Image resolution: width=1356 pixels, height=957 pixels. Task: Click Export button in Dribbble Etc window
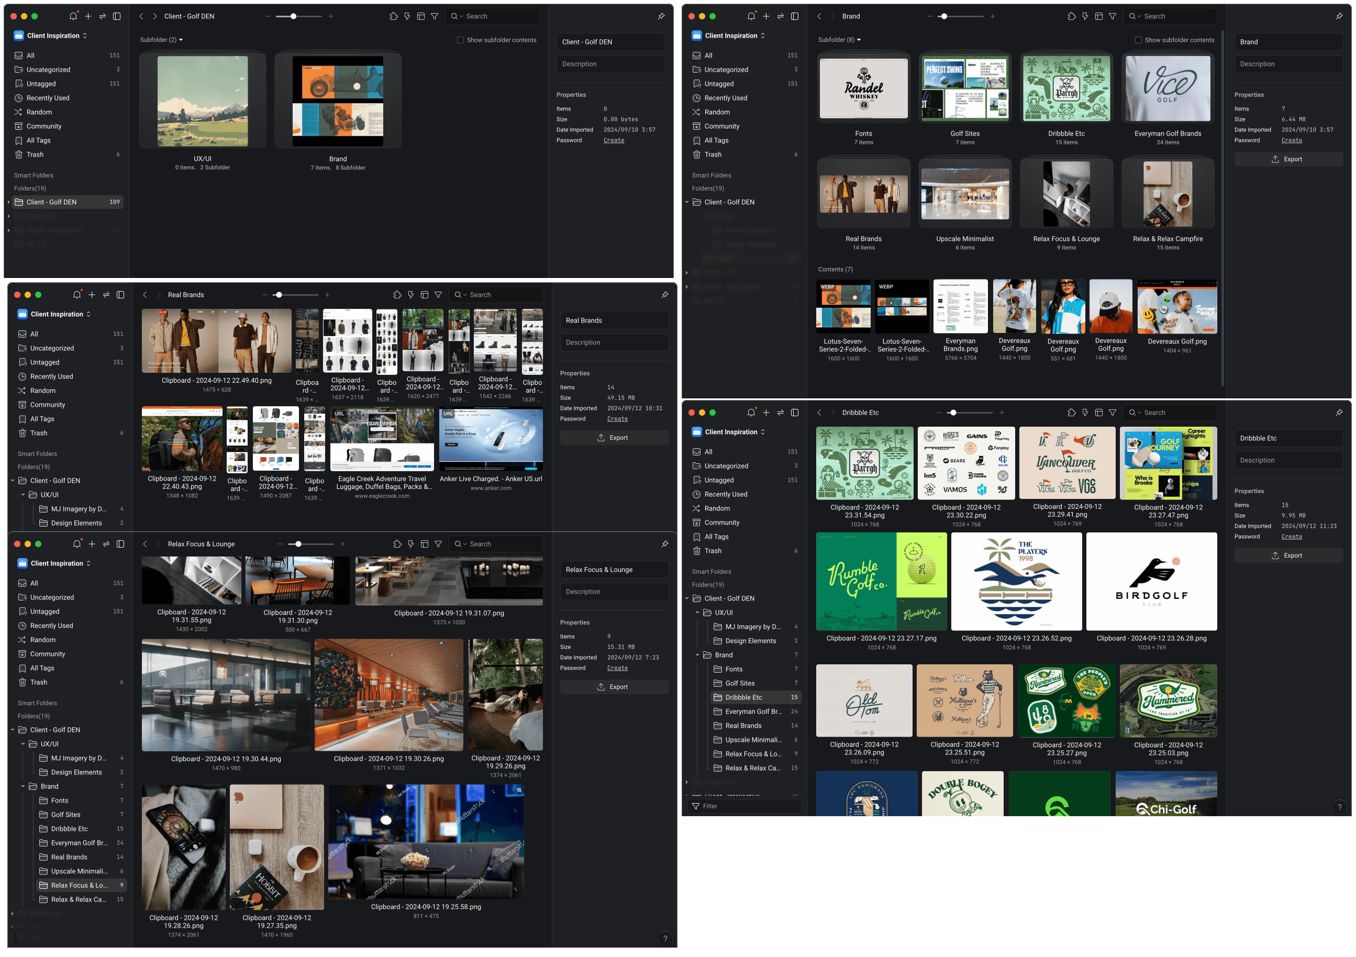pyautogui.click(x=1287, y=555)
